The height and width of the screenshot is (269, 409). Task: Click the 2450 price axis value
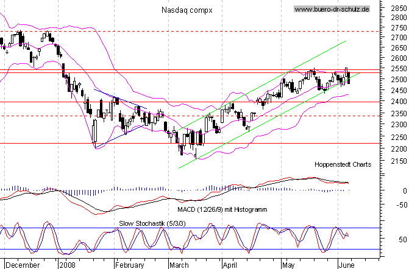click(x=399, y=91)
